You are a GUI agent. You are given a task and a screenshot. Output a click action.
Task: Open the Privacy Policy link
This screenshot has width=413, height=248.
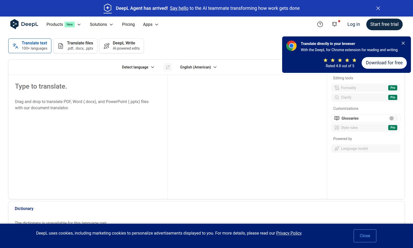click(289, 233)
